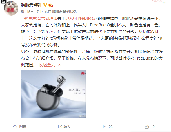Click the up arrow beside 收起全文
The image size is (171, 132).
[x=59, y=65]
